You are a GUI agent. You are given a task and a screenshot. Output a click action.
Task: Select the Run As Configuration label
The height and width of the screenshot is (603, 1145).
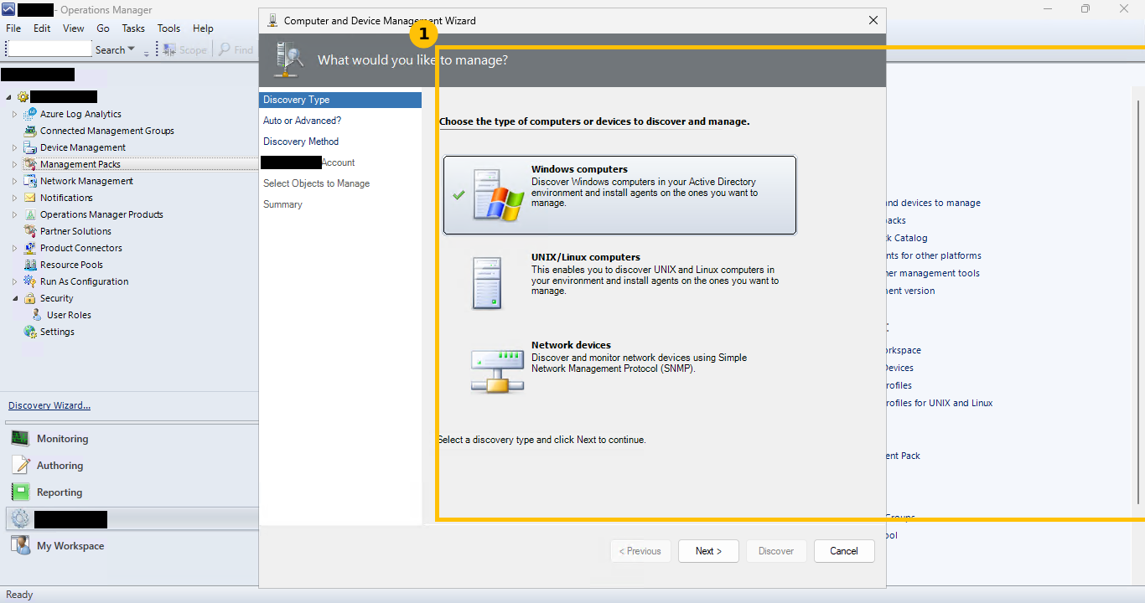coord(85,281)
